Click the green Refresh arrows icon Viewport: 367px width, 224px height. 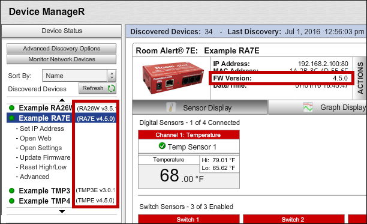(x=112, y=88)
